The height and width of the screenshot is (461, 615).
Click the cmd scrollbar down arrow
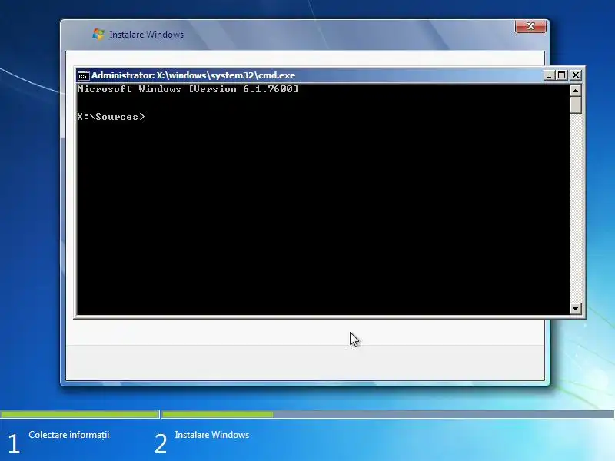point(575,309)
